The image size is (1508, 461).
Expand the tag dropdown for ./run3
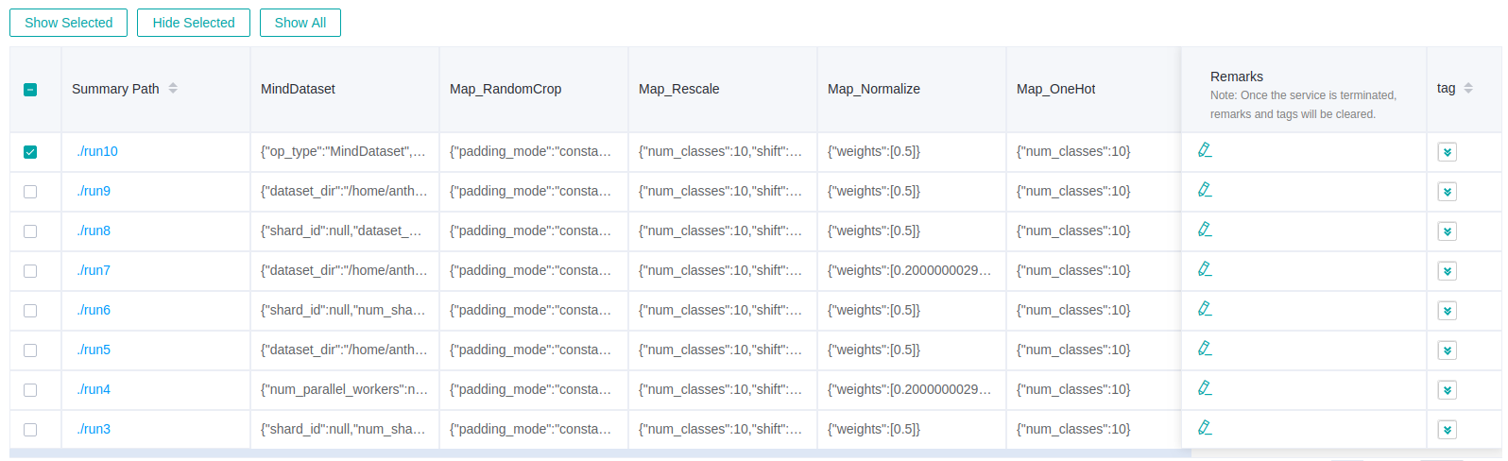pos(1447,430)
